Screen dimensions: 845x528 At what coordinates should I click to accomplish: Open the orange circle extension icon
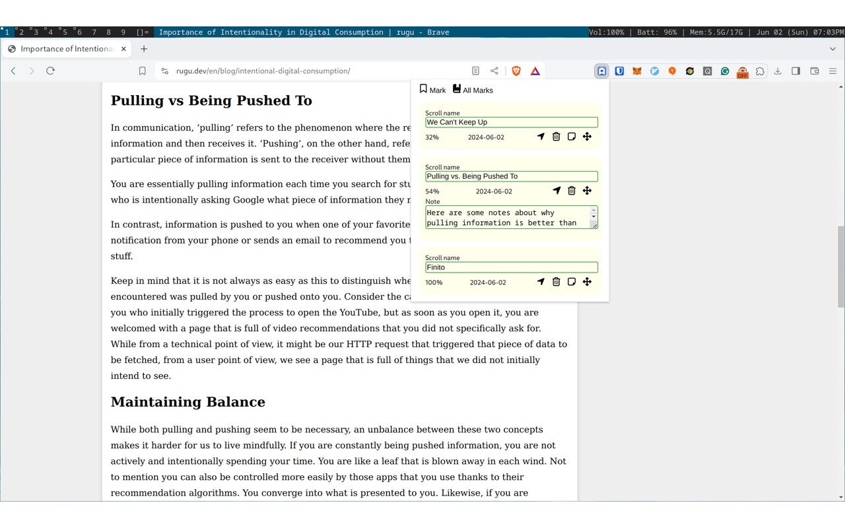click(x=672, y=71)
